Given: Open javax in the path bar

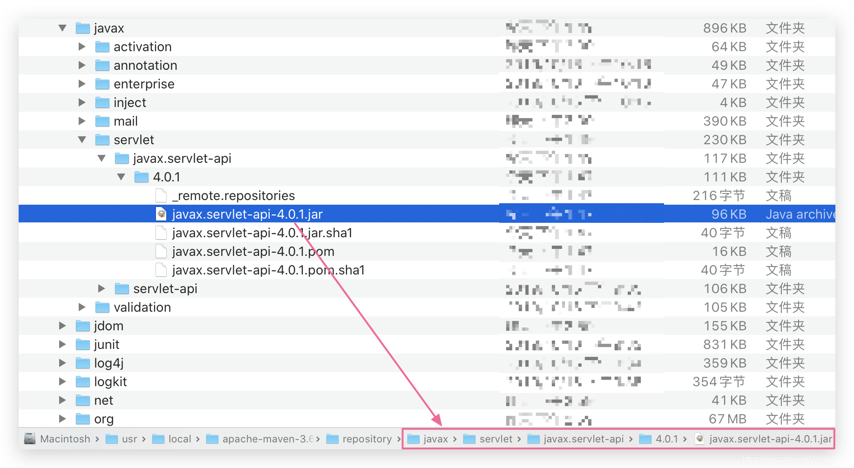Looking at the screenshot, I should tap(427, 439).
